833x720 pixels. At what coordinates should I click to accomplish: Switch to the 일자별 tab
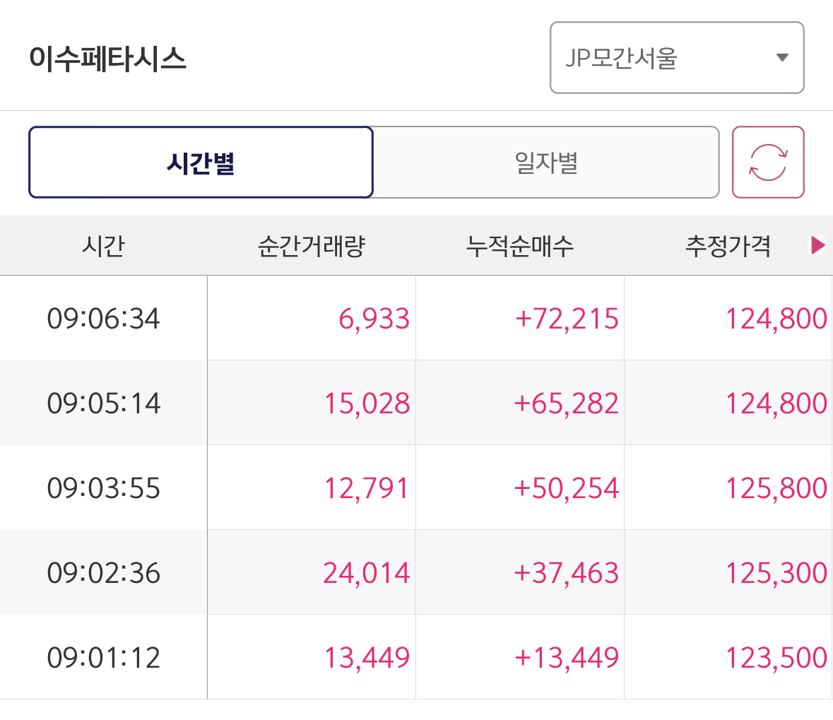pos(545,163)
